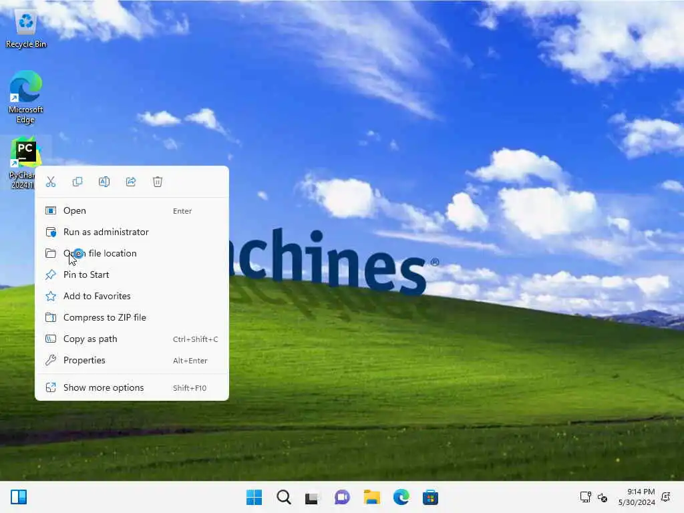Choose Pin to Start
Viewport: 684px width, 513px height.
point(132,275)
